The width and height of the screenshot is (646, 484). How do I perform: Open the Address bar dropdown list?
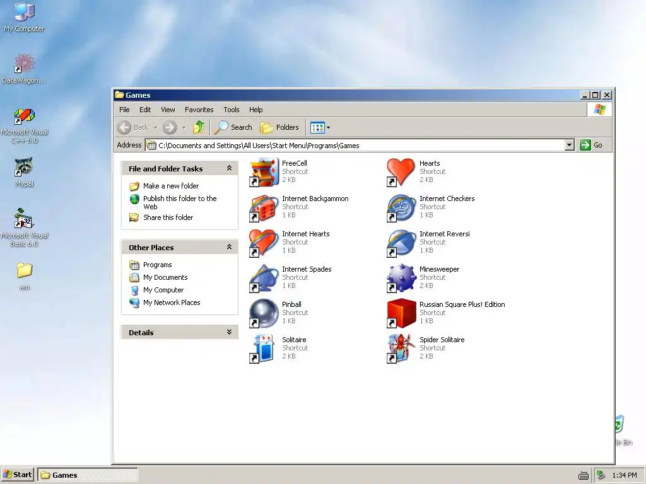[x=570, y=145]
